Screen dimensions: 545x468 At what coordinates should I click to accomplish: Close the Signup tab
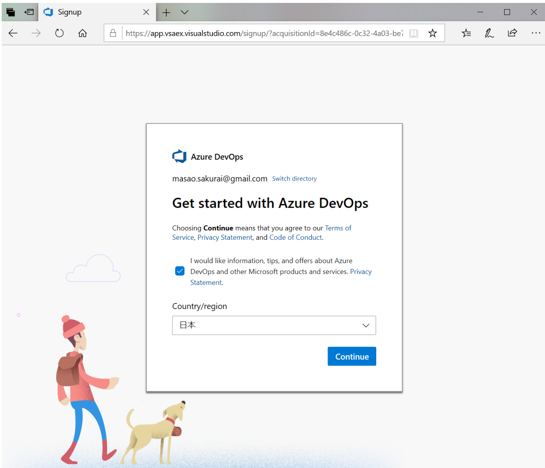click(146, 12)
